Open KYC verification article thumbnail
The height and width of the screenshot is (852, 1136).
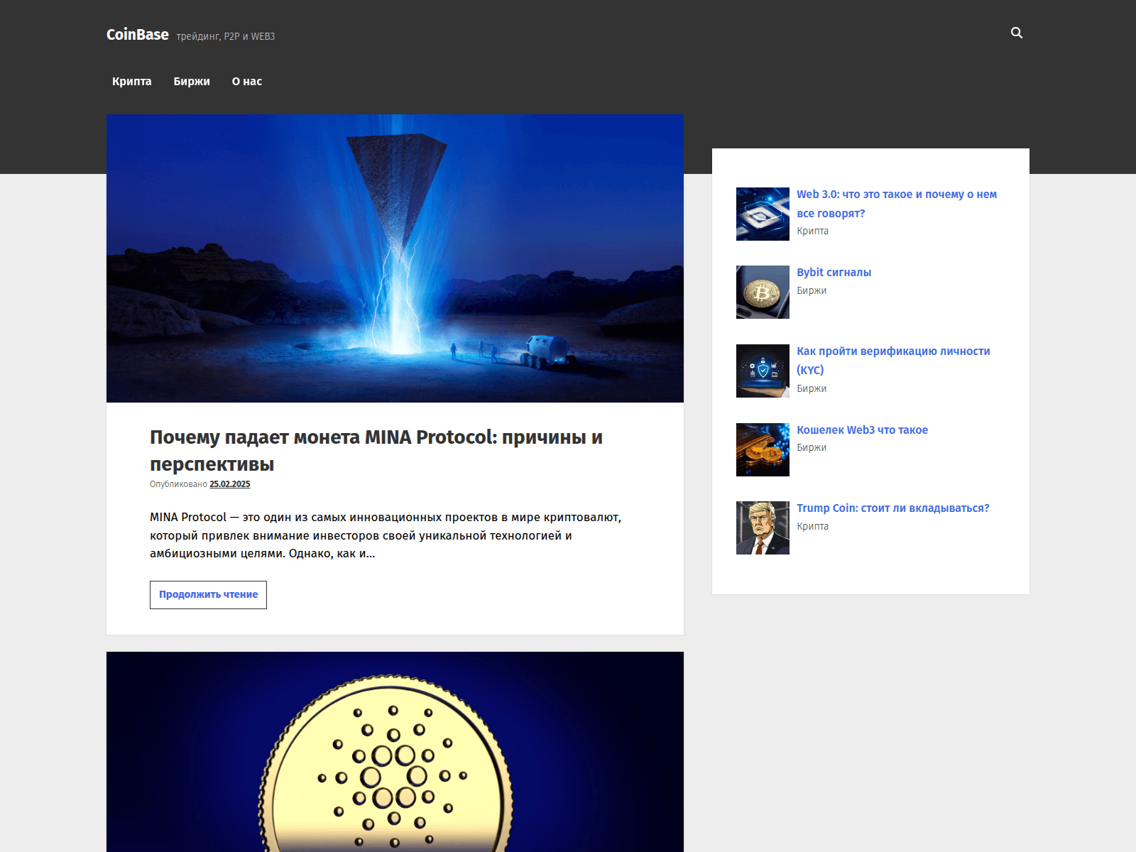(763, 371)
